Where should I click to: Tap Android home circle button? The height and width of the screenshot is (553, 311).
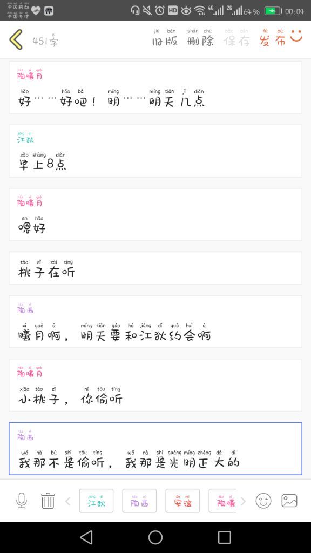(155, 537)
